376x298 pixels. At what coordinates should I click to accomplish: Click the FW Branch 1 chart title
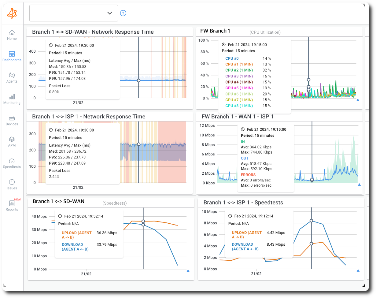coord(215,31)
